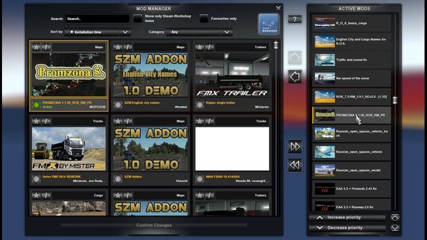
Task: Select ROS_7.5-RM_1.9.1 active mod
Action: (352, 97)
